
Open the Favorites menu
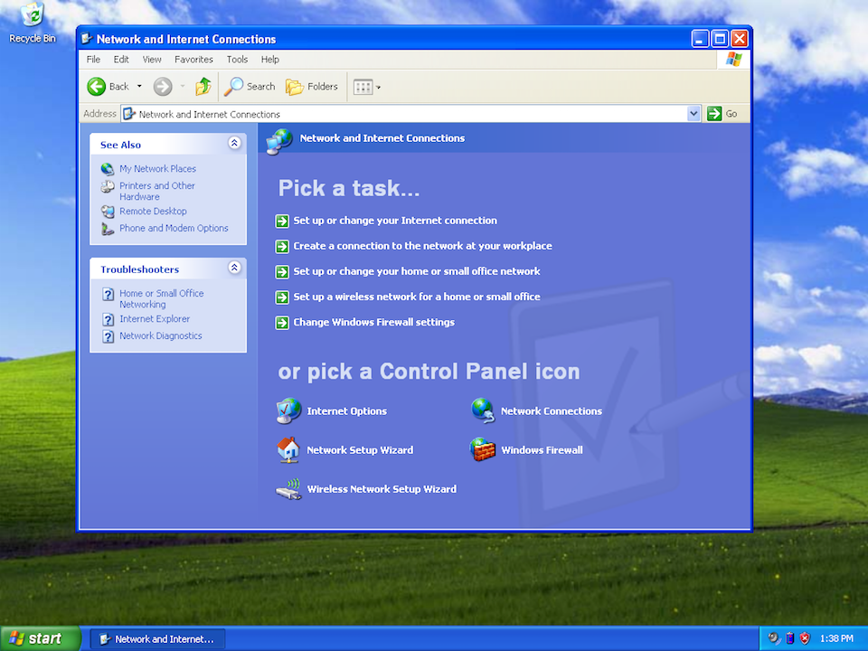(193, 60)
